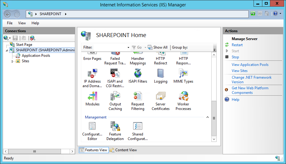
Task: Select the Sites tree item
Action: coord(25,61)
